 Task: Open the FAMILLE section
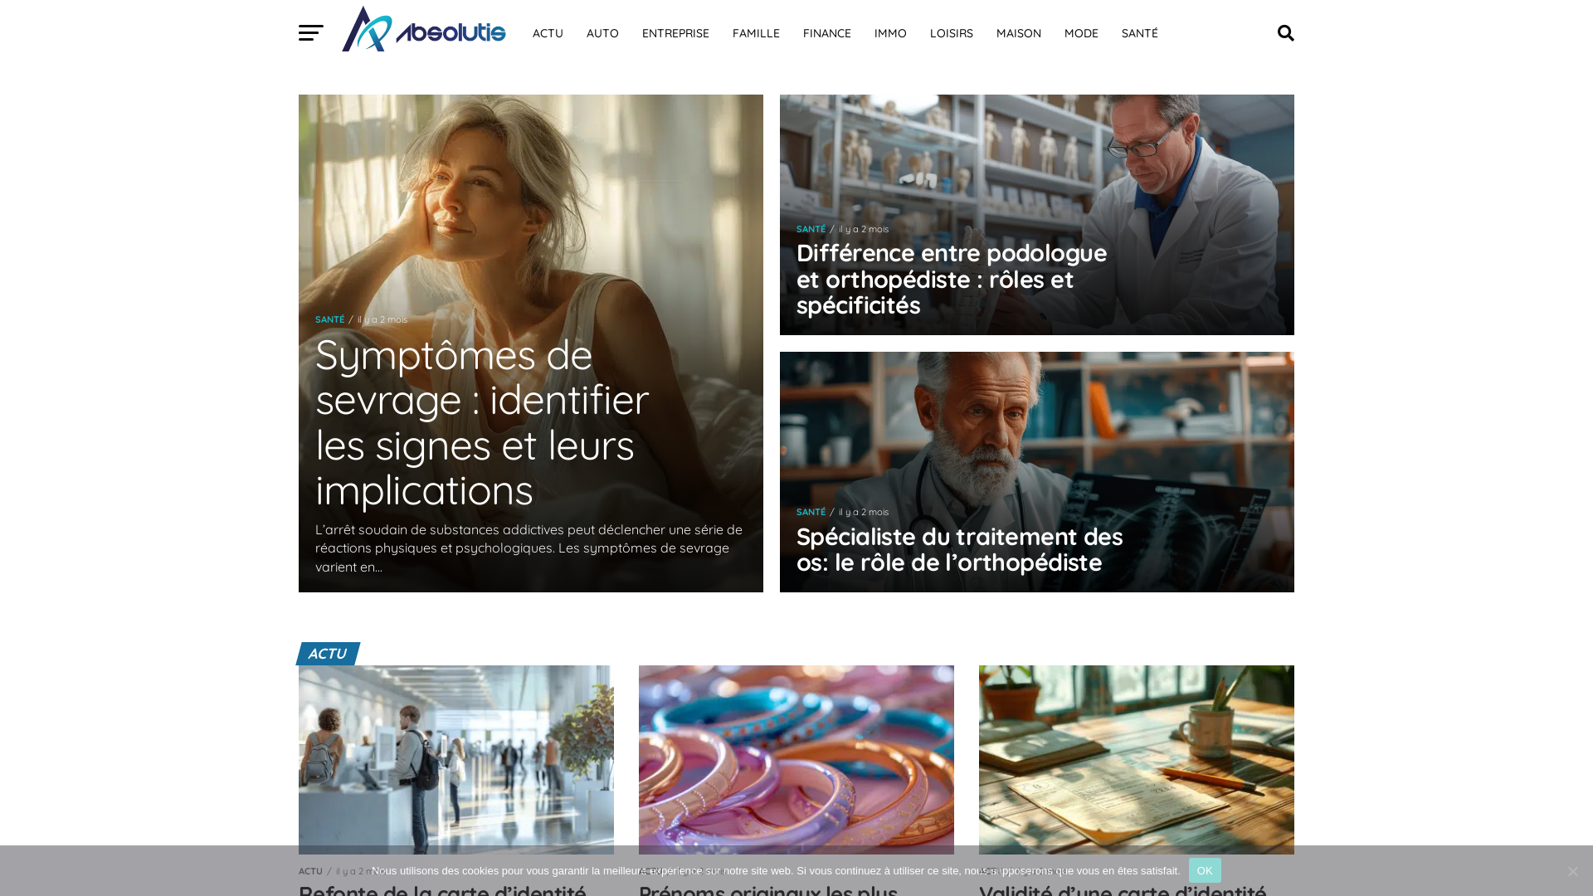coord(756,33)
